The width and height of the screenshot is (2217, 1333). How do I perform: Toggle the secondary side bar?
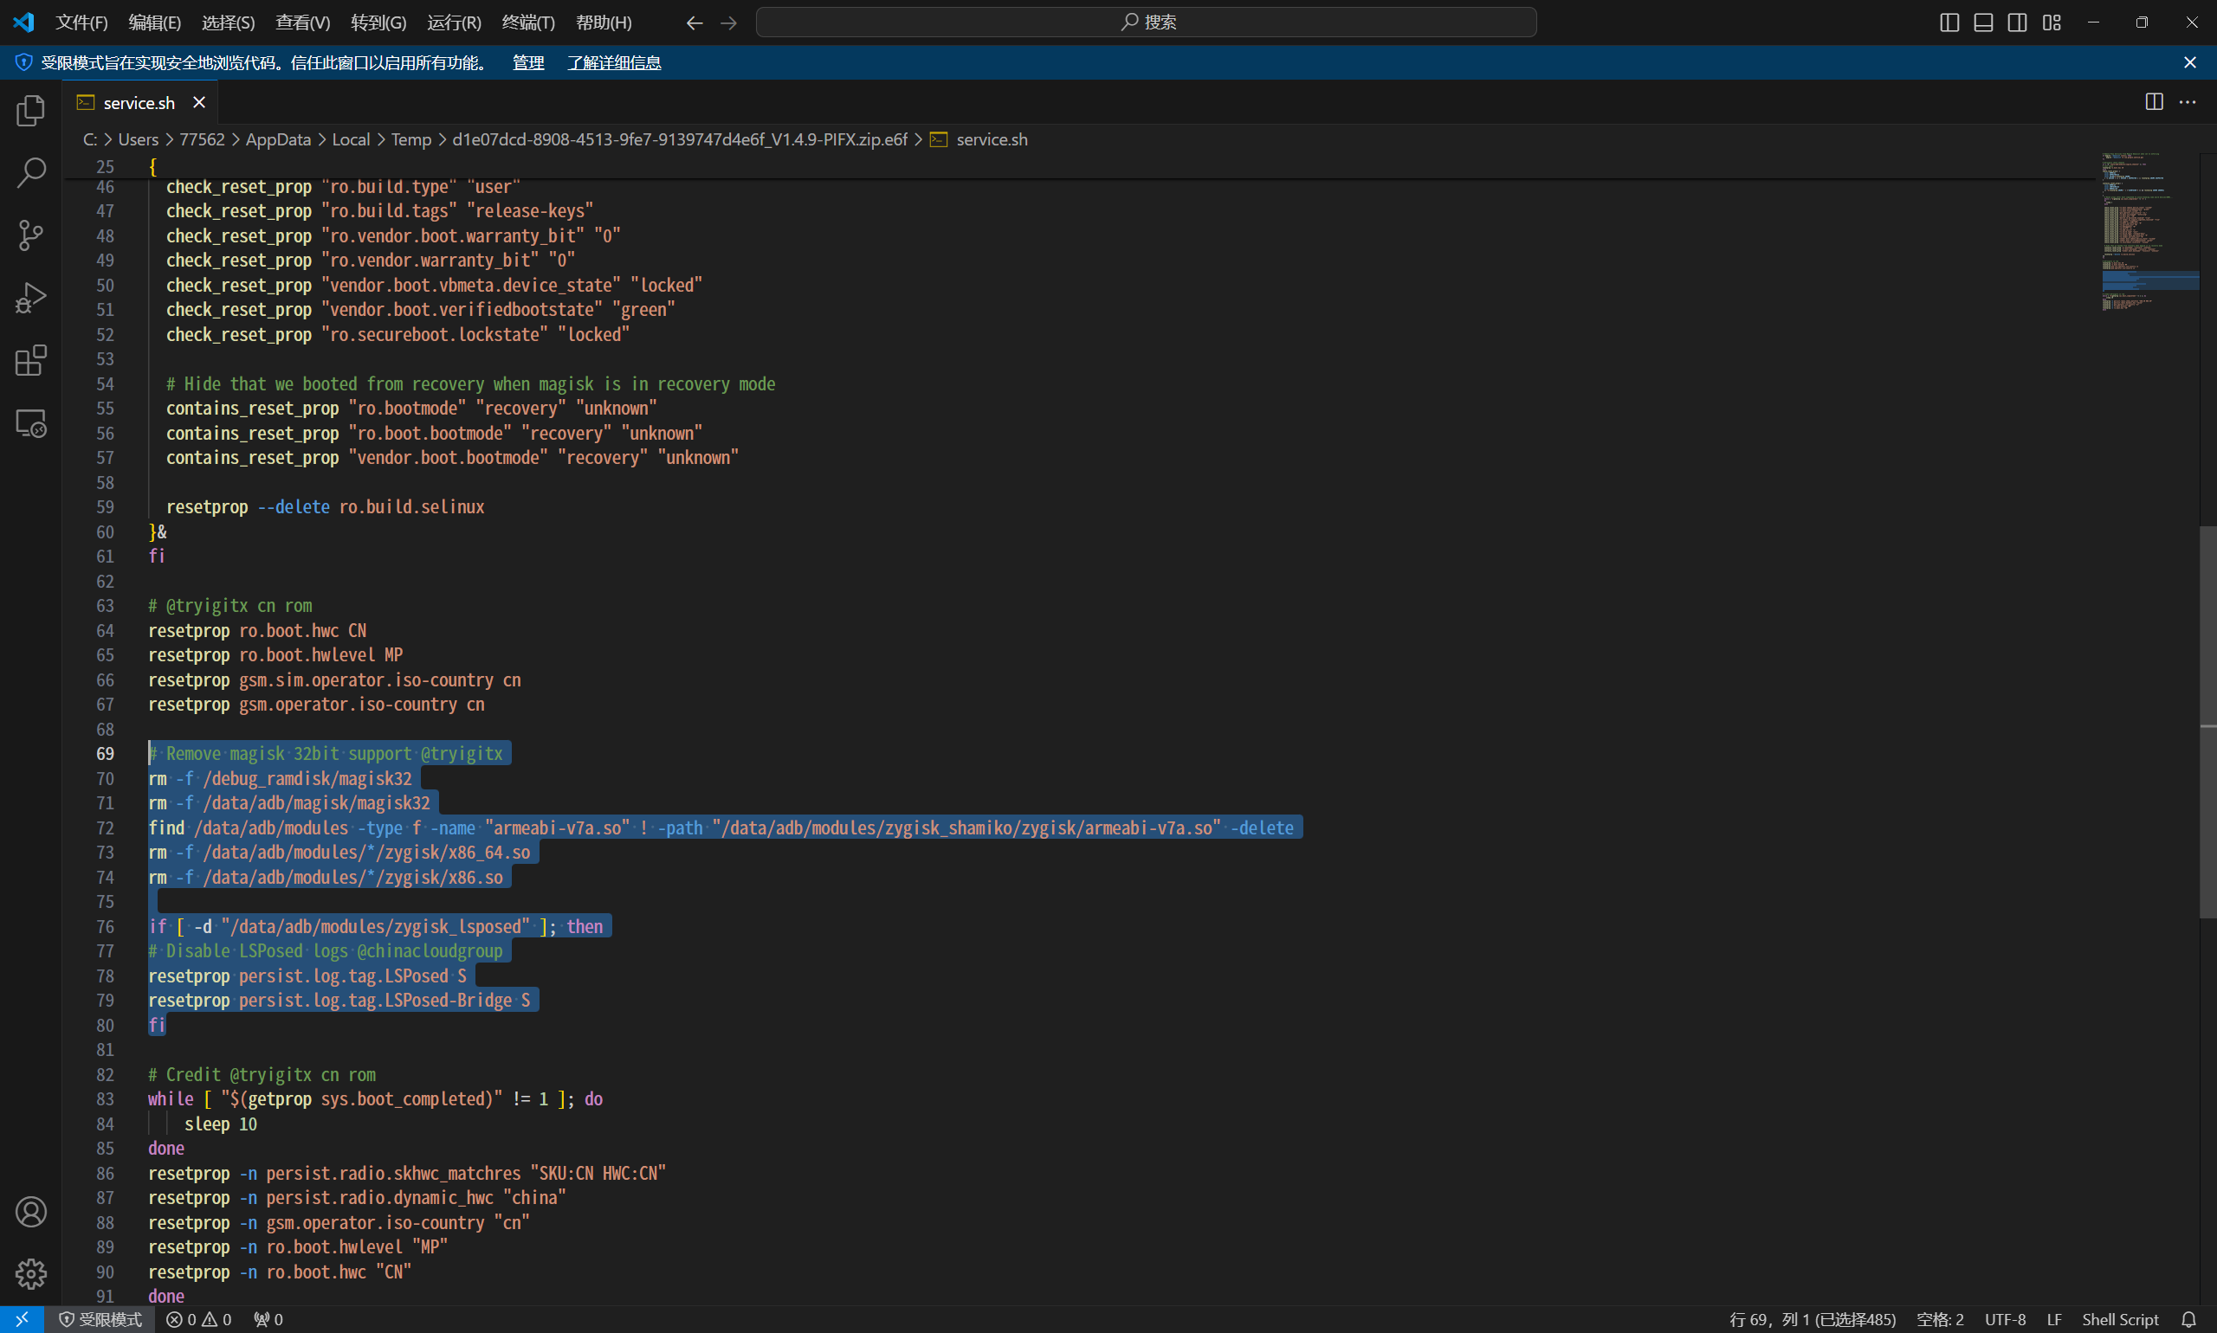click(2018, 23)
